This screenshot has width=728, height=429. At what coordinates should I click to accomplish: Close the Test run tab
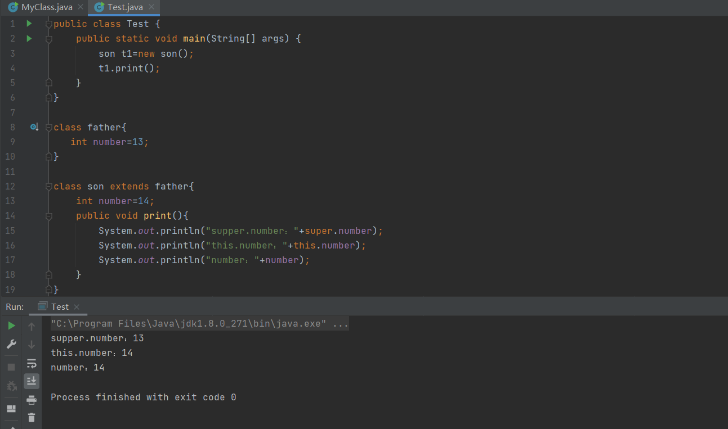pos(77,307)
